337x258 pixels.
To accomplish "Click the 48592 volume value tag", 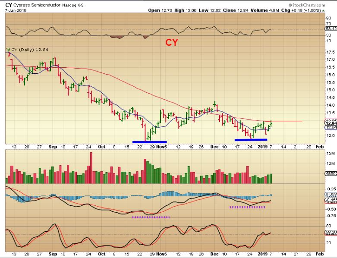I will point(331,173).
